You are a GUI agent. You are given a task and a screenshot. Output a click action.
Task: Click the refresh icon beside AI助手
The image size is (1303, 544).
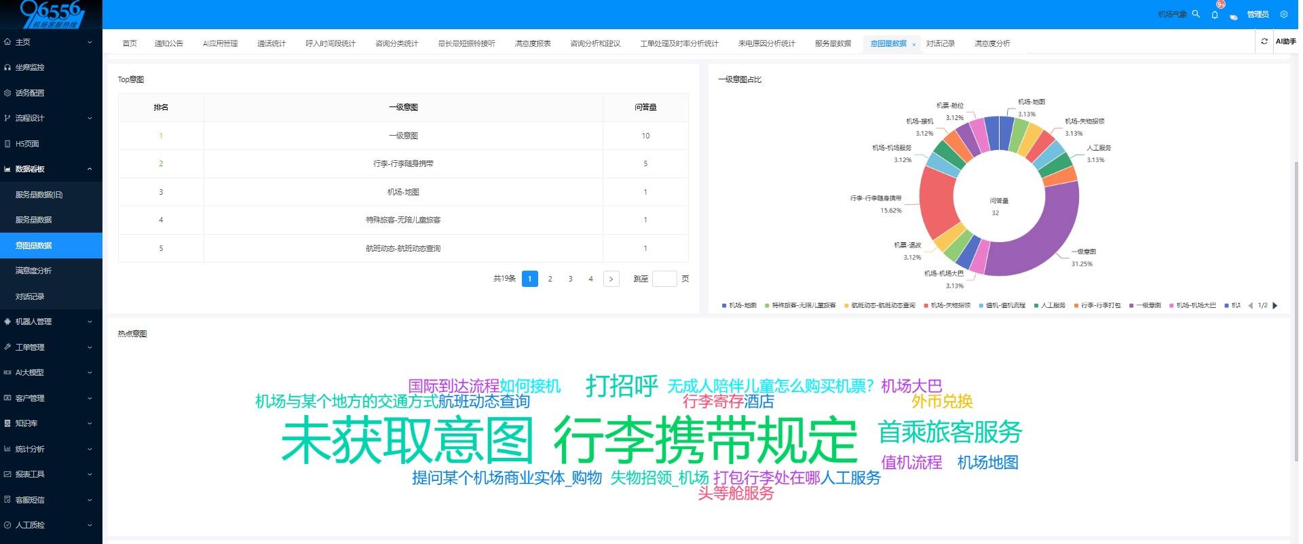[x=1264, y=42]
